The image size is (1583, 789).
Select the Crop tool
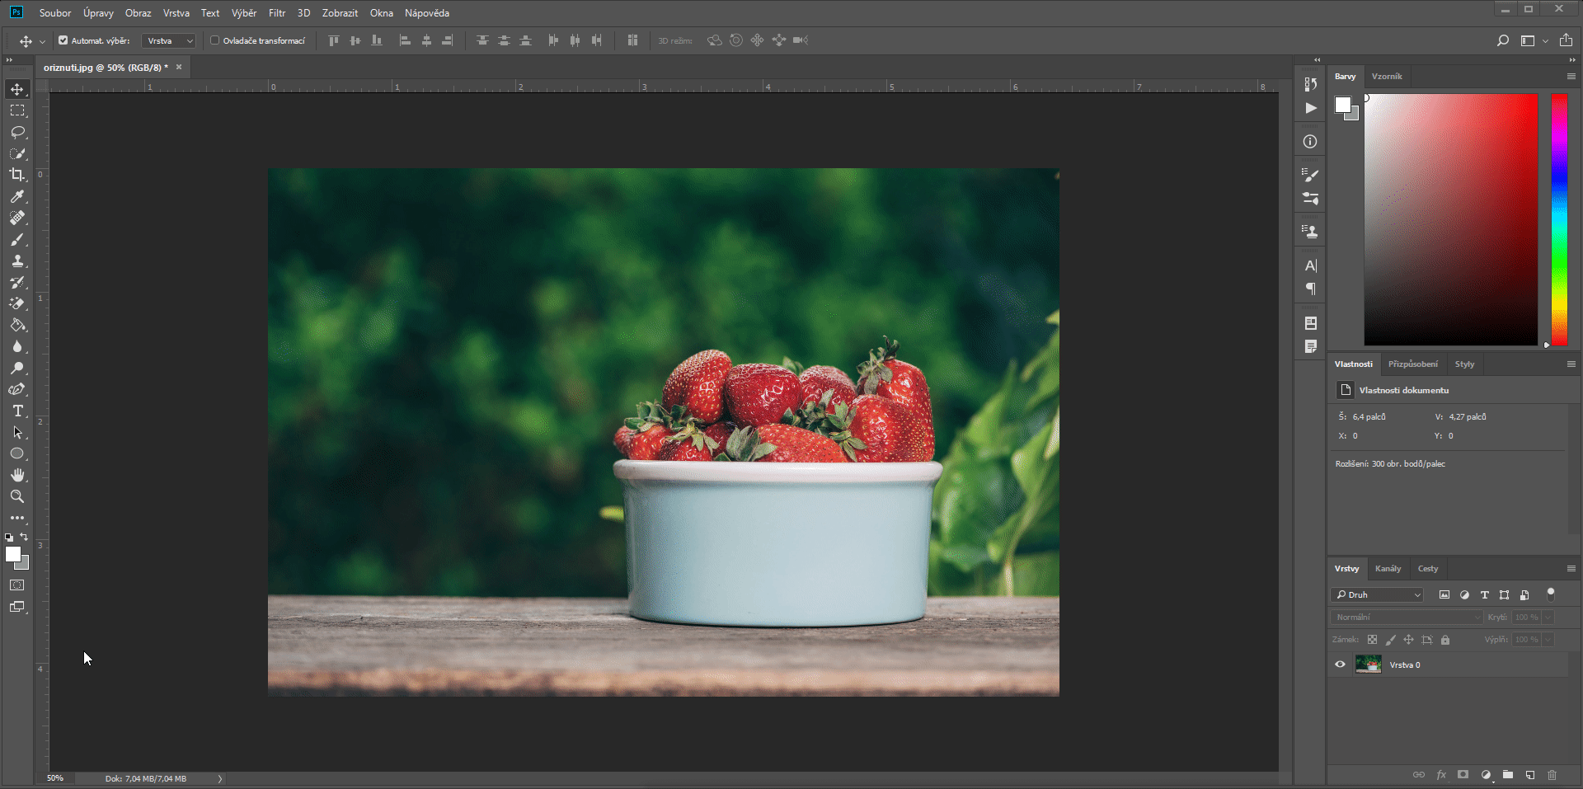(x=17, y=175)
